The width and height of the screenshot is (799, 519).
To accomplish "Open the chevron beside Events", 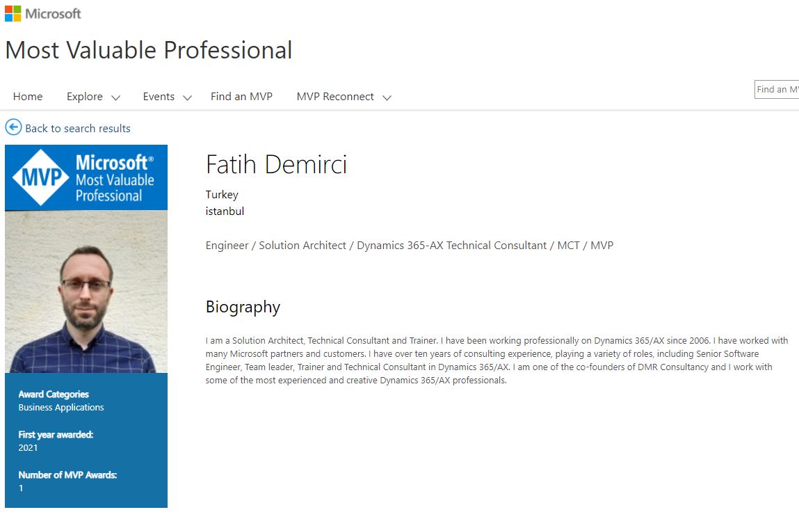I will pyautogui.click(x=187, y=97).
